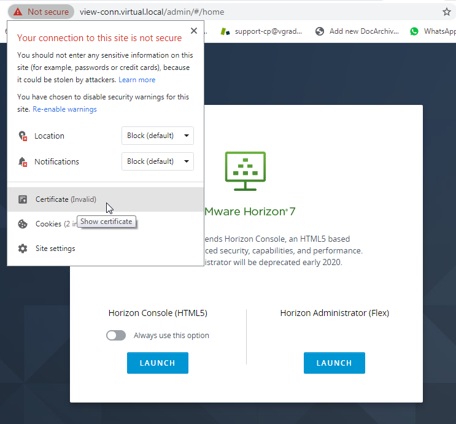This screenshot has width=456, height=424.
Task: Click the Location permission icon
Action: point(23,136)
